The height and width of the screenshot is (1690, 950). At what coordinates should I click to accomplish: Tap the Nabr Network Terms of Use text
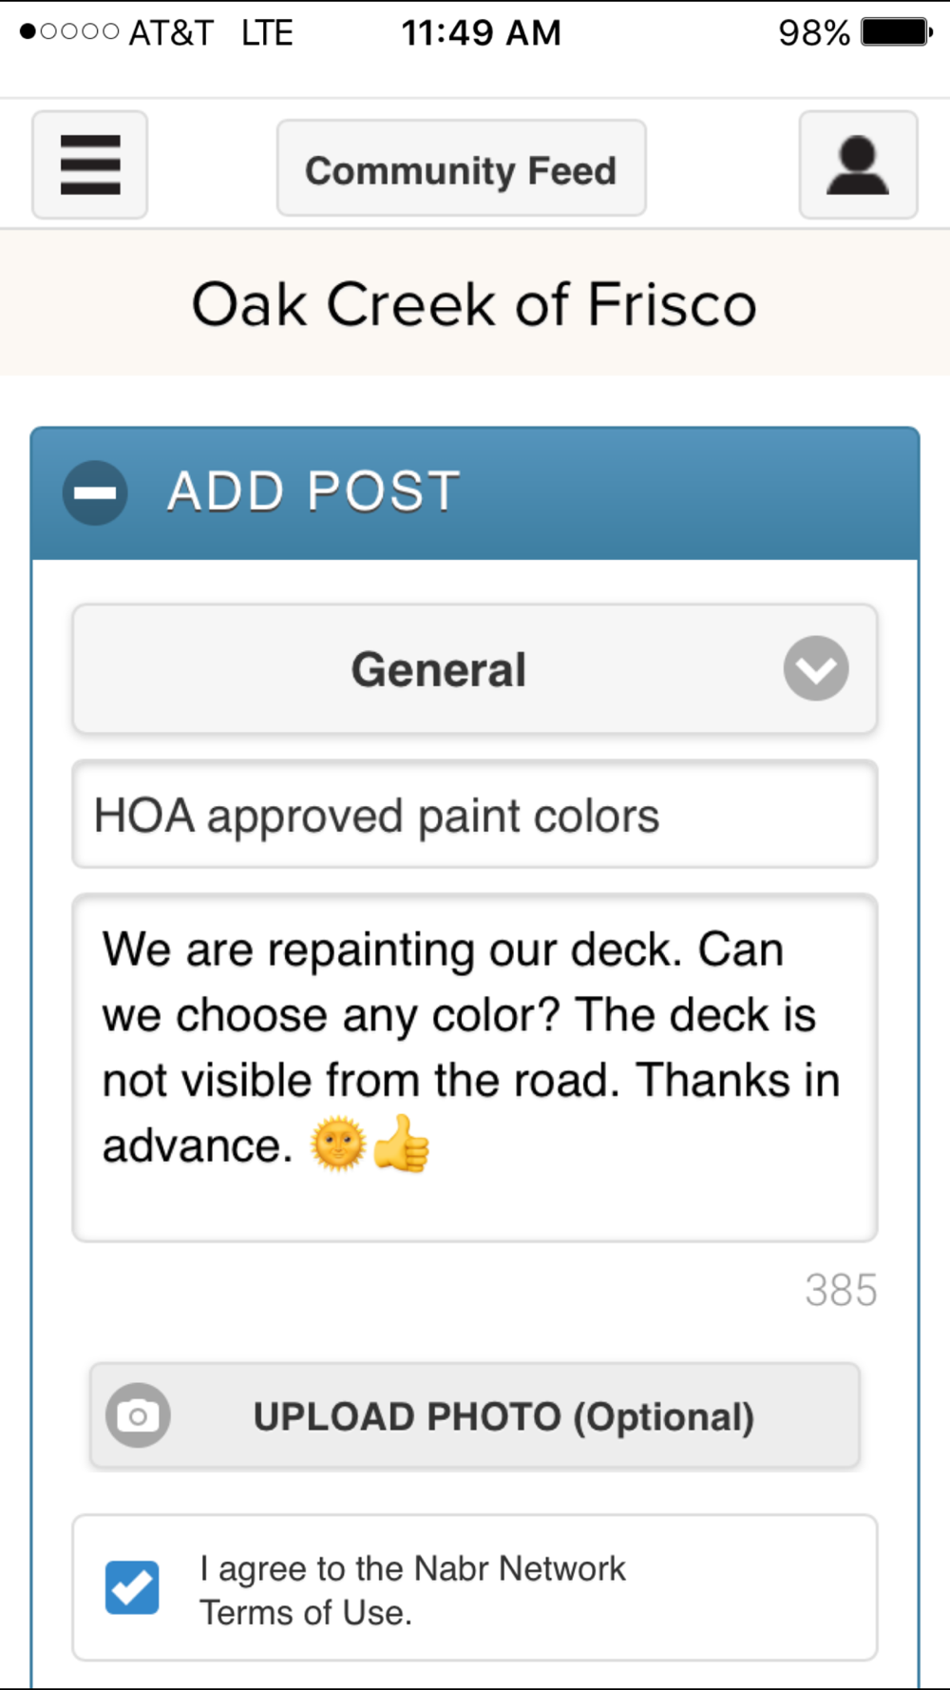pos(412,1590)
